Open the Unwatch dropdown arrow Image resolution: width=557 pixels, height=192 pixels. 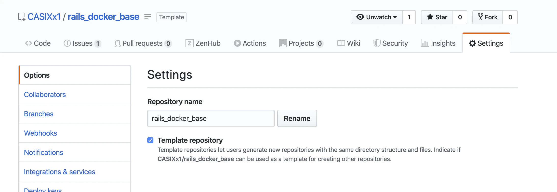(395, 17)
